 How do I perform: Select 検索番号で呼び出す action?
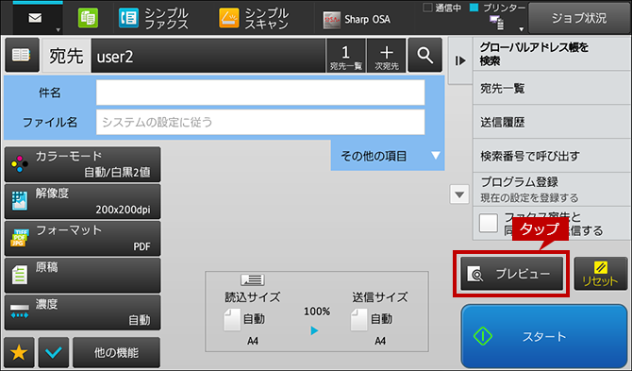click(552, 156)
